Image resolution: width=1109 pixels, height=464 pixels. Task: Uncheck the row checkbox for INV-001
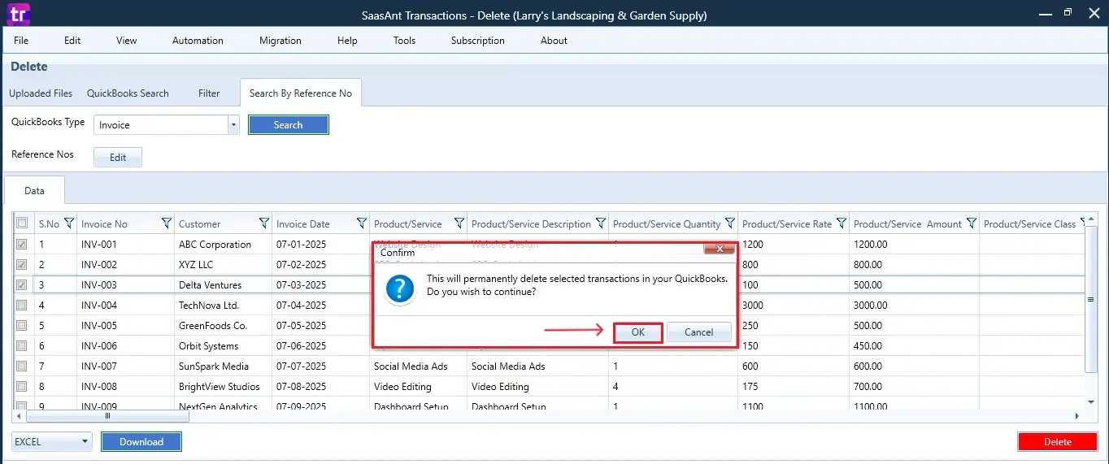[x=22, y=244]
